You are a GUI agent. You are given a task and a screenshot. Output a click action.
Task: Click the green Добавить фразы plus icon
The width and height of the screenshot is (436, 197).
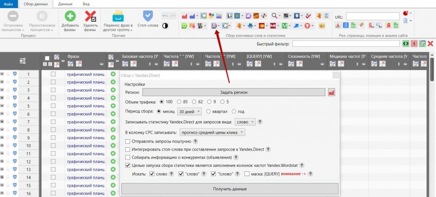tap(70, 17)
